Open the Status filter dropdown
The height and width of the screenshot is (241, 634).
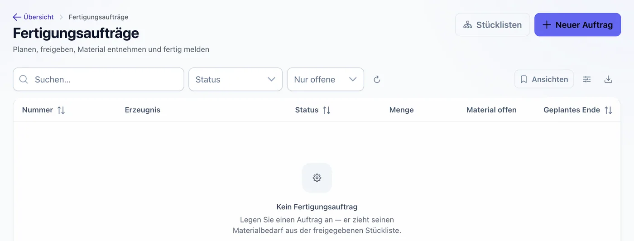[235, 79]
